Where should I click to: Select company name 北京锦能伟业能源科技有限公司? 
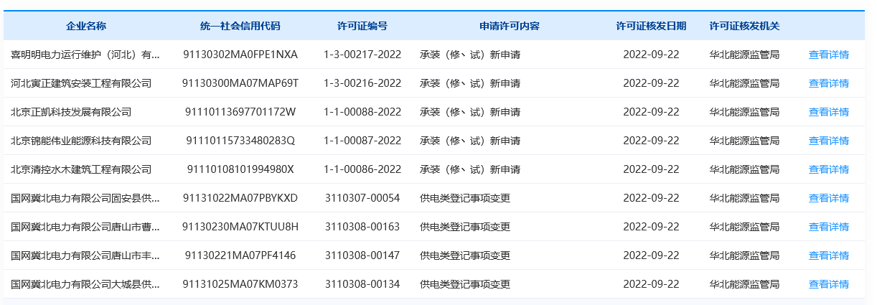(81, 141)
